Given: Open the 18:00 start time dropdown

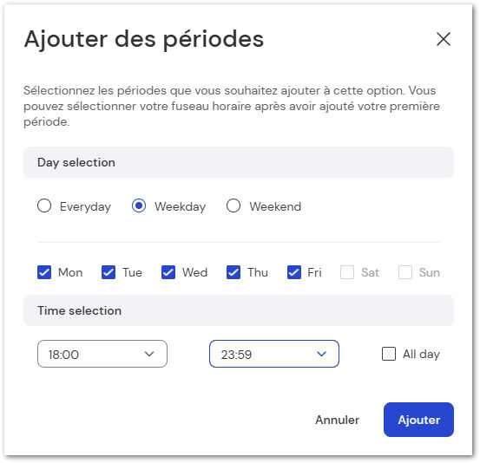Looking at the screenshot, I should click(x=102, y=354).
